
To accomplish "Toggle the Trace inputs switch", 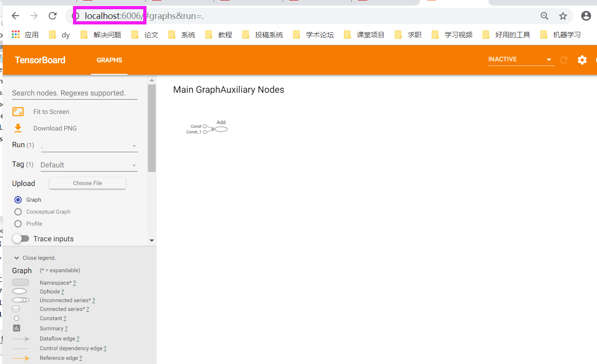I will [x=21, y=239].
